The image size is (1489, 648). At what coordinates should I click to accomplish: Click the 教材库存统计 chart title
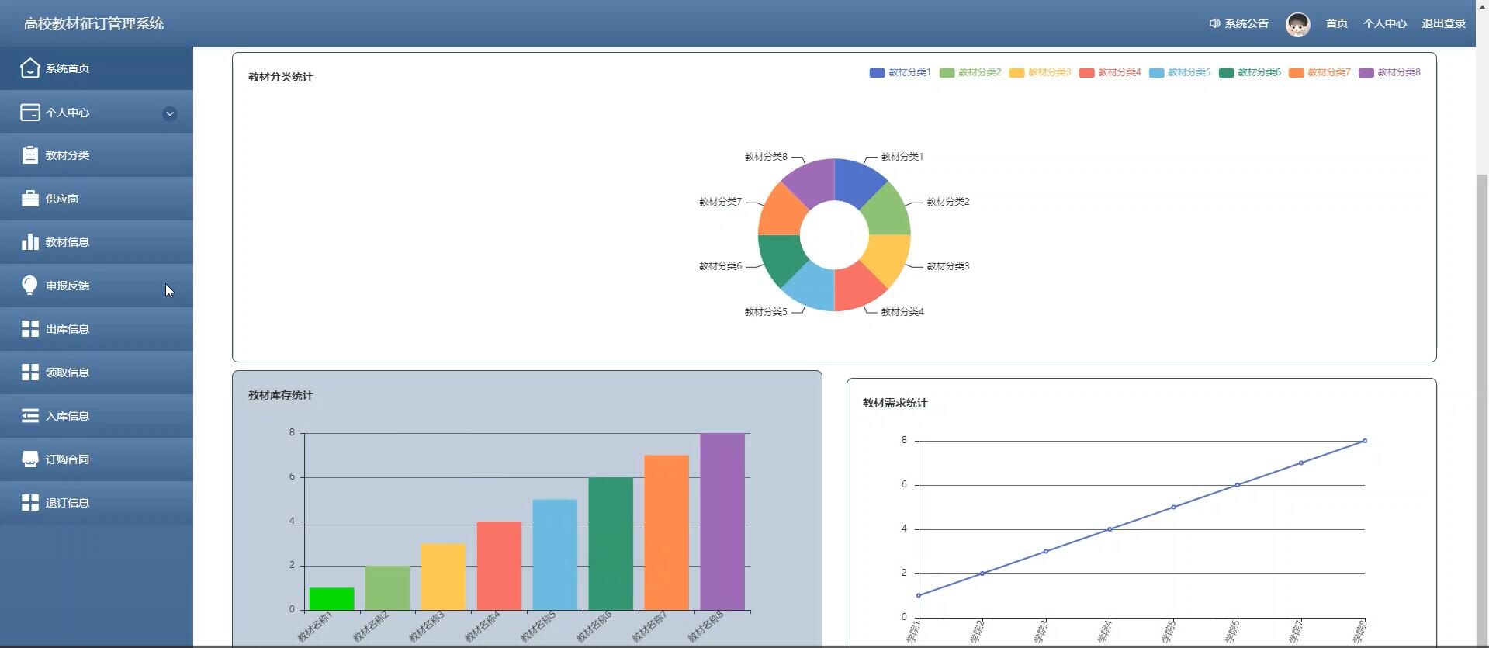point(281,395)
